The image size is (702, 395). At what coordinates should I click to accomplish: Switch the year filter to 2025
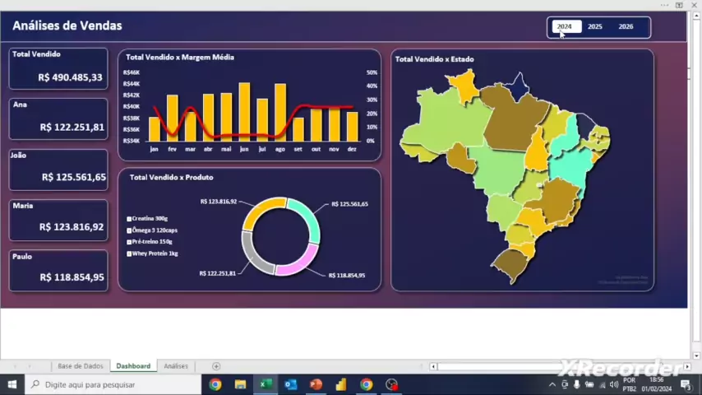[594, 26]
